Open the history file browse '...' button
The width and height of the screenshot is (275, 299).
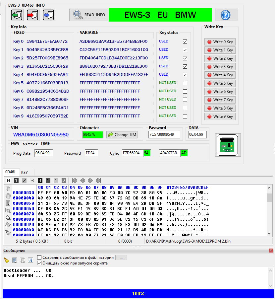[x=121, y=258]
